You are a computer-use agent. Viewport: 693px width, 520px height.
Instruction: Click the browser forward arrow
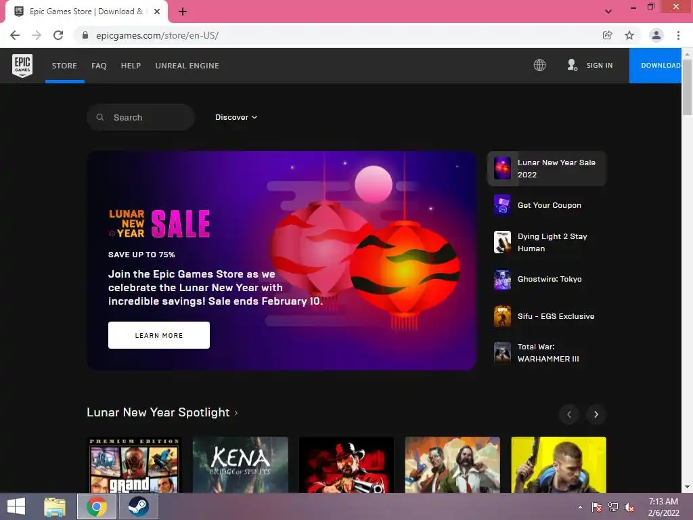(x=37, y=35)
